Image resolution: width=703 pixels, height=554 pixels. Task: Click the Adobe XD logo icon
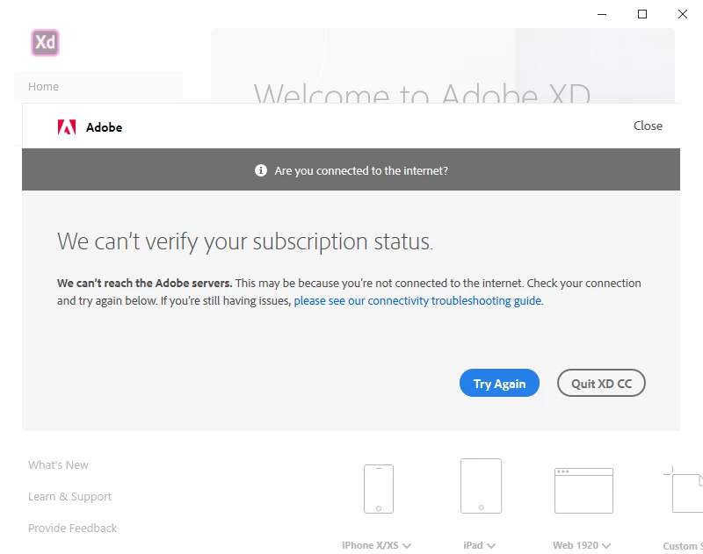point(45,43)
